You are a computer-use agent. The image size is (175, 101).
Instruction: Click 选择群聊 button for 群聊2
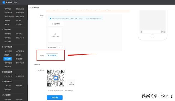(52, 55)
